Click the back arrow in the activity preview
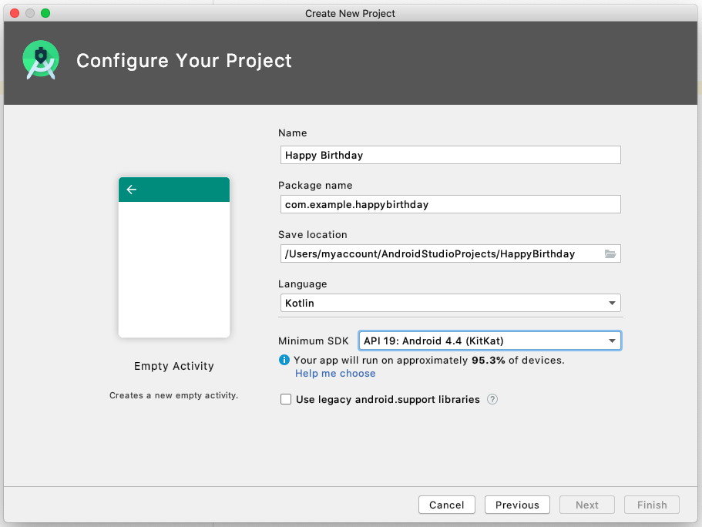This screenshot has height=527, width=702. 132,190
